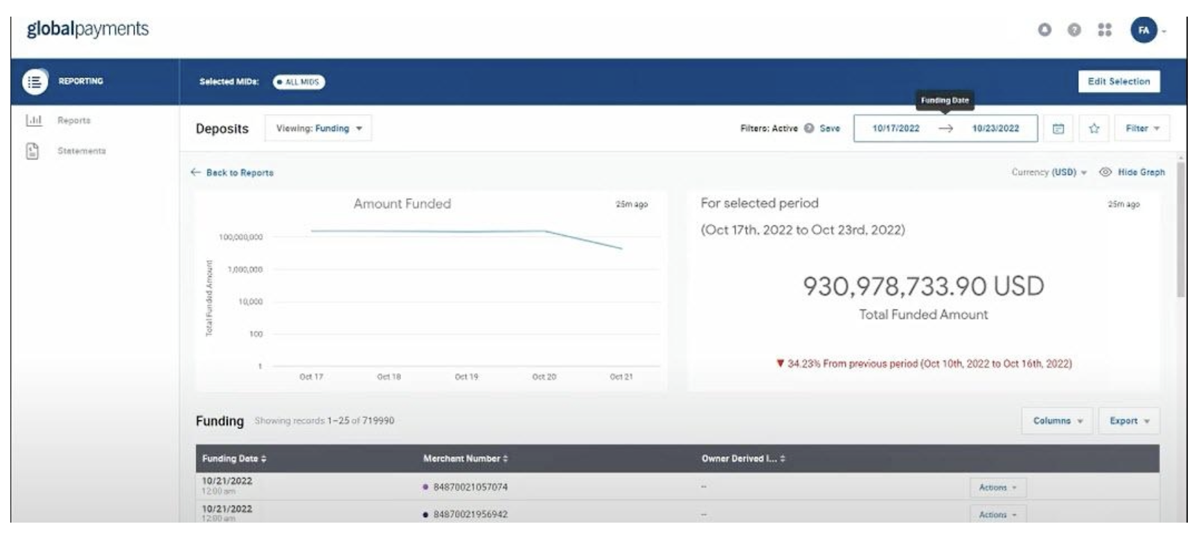Open Statements in the sidebar
Screen dimensions: 1201x533
tap(81, 151)
